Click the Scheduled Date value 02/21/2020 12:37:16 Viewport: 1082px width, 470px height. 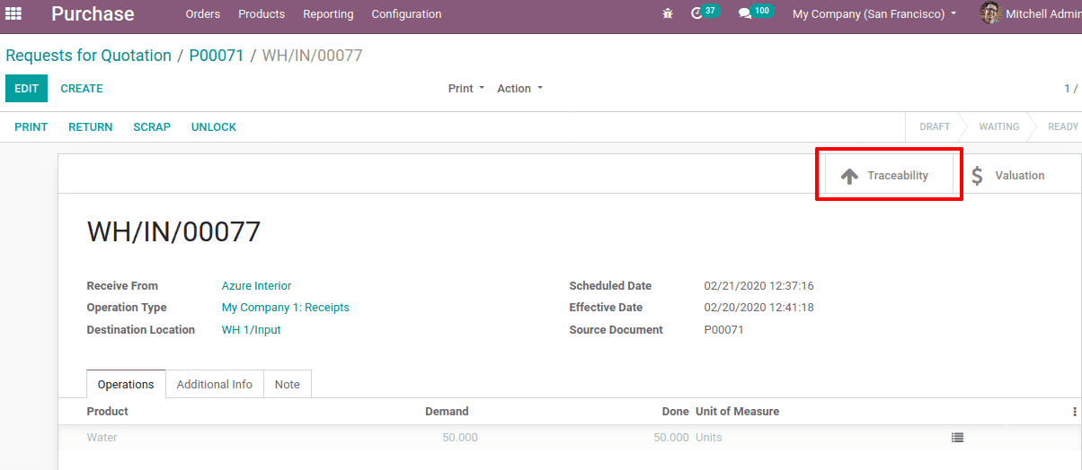pos(759,286)
